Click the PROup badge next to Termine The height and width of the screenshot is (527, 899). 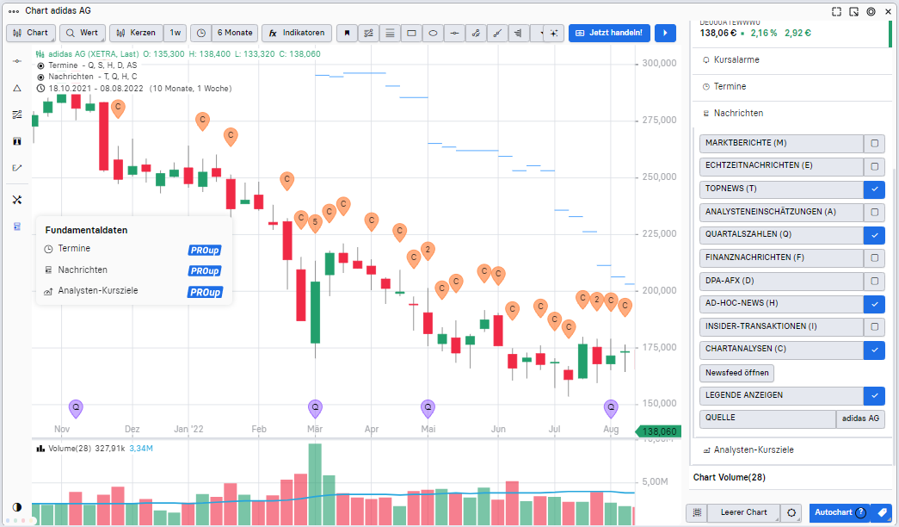[x=205, y=251]
